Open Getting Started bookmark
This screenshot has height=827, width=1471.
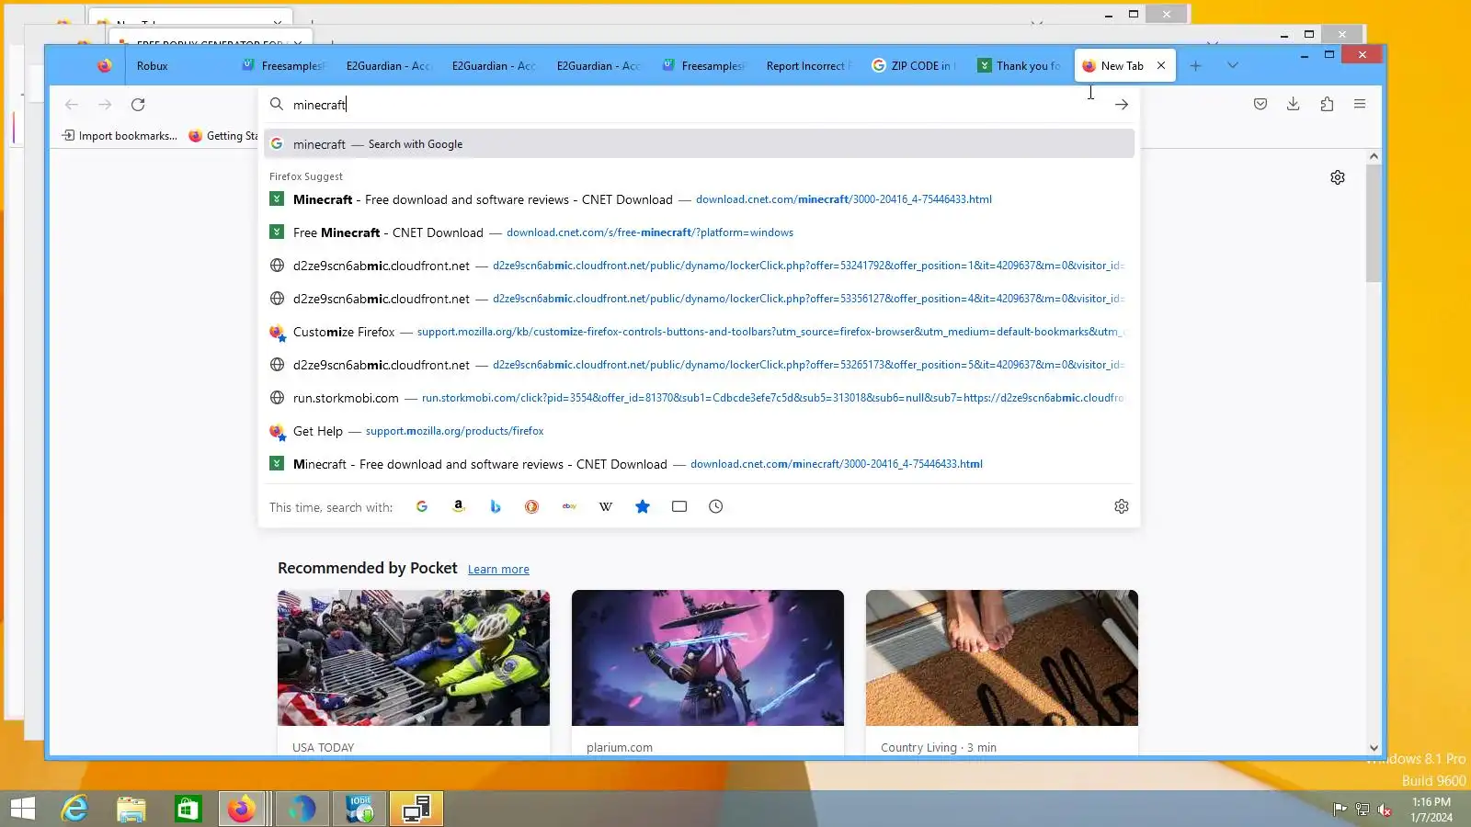[x=223, y=136]
